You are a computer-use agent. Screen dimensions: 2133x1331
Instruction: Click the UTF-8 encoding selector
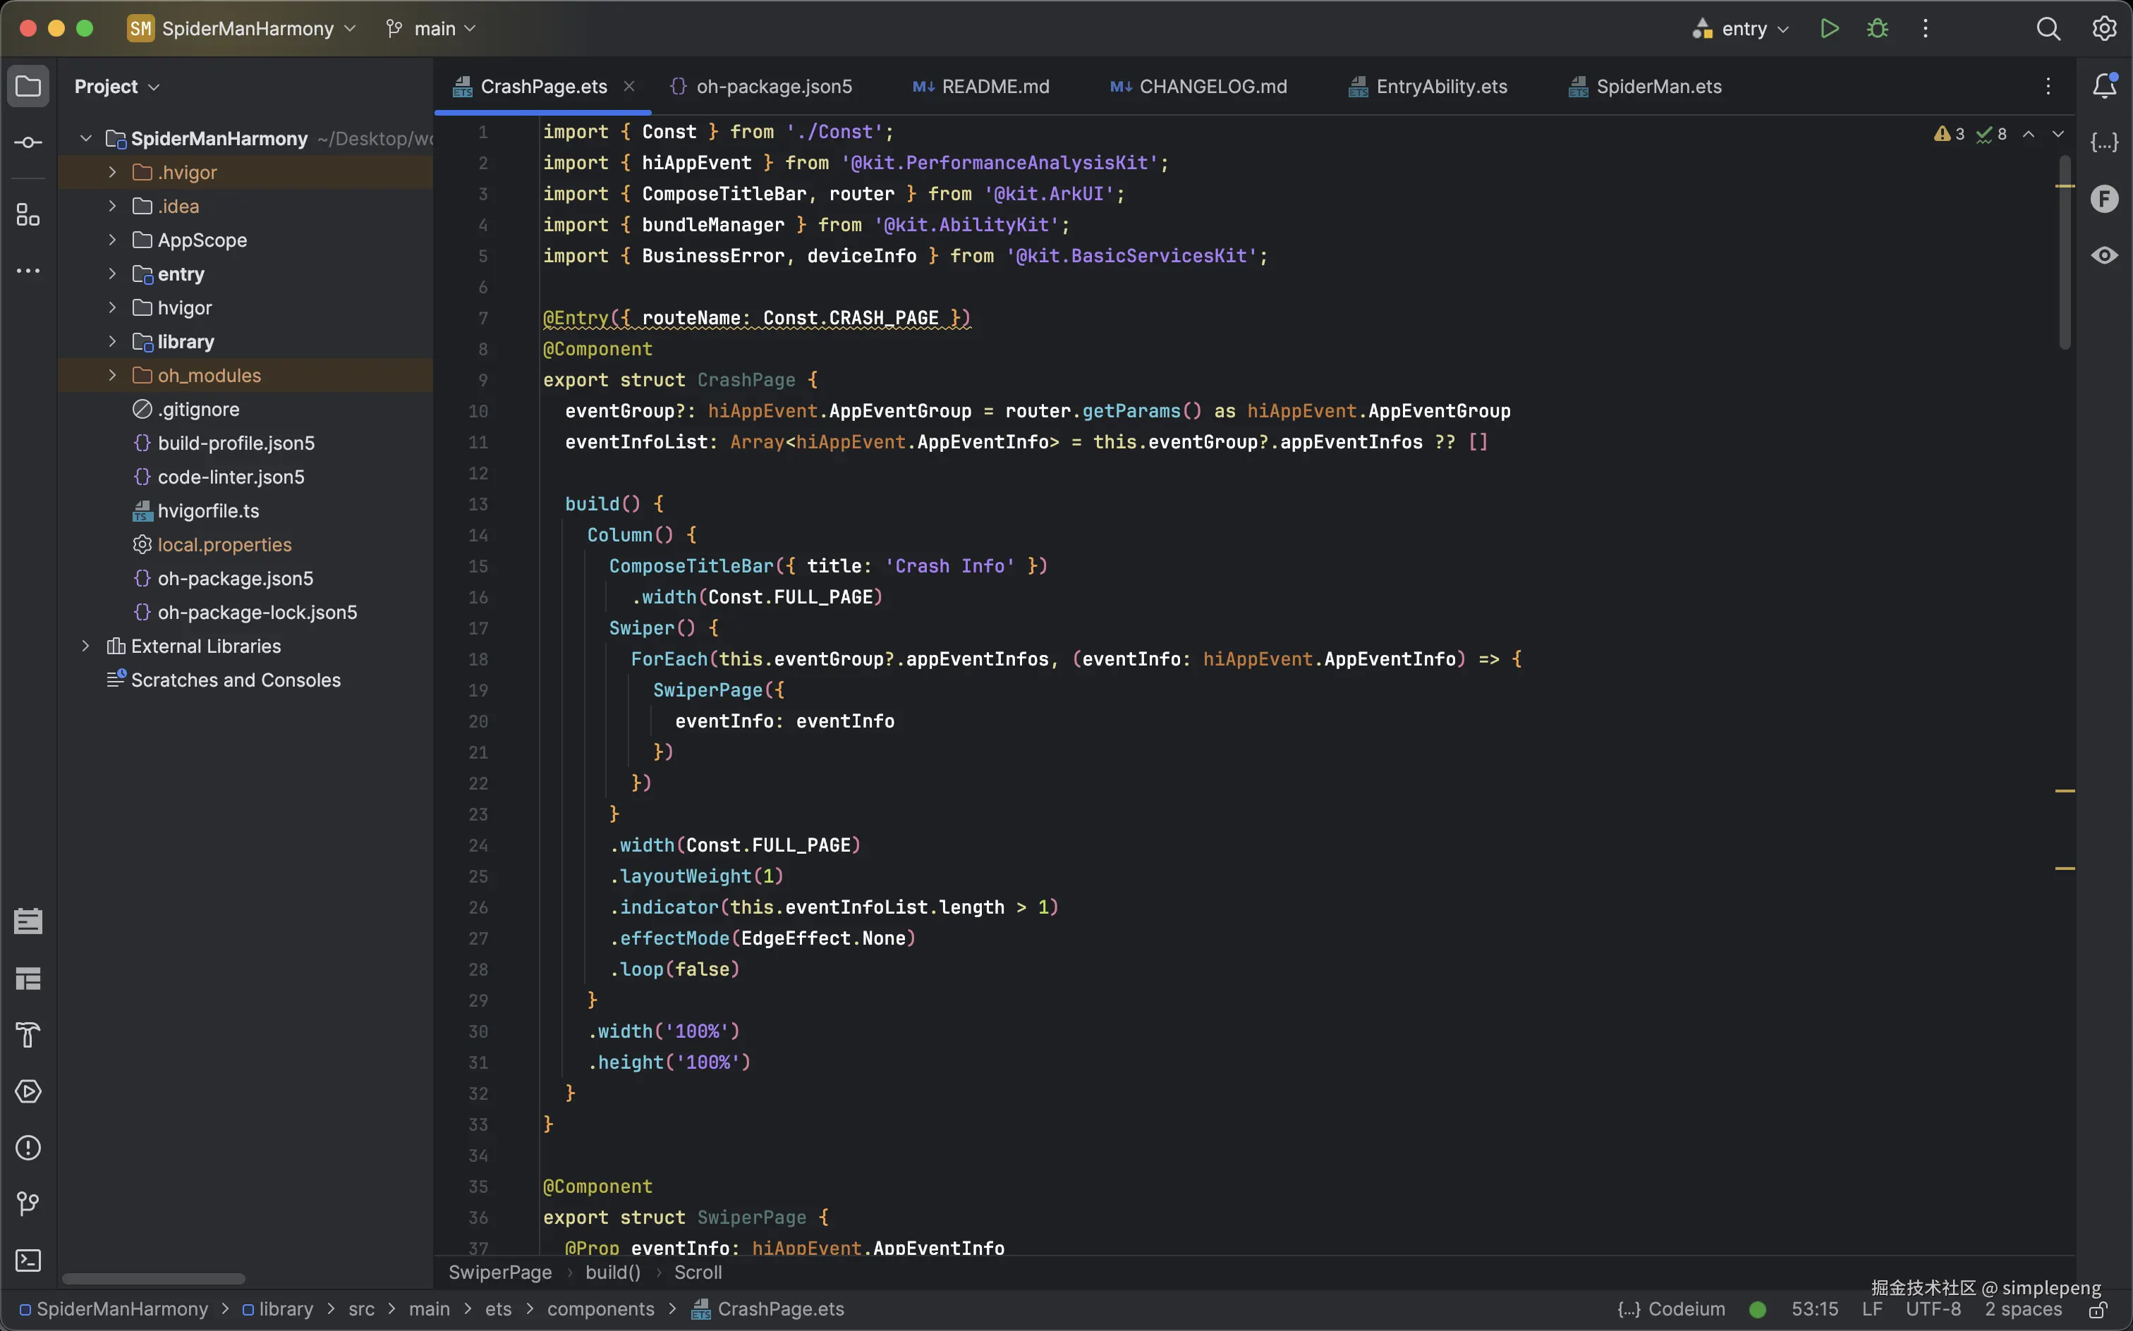[x=1933, y=1309]
